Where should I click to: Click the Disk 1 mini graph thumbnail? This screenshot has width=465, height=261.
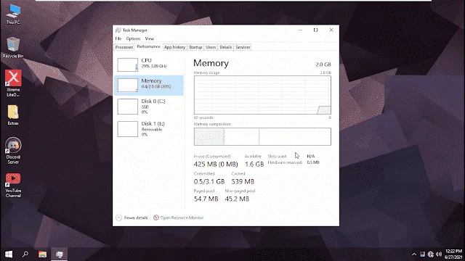[x=128, y=129]
